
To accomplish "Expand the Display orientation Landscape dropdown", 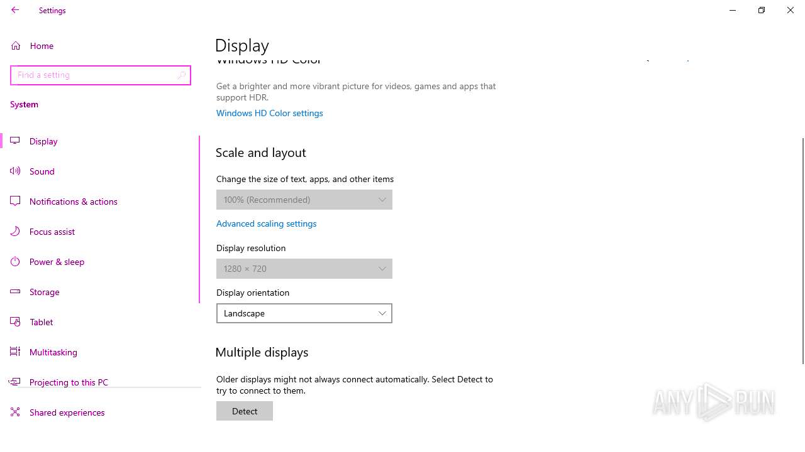I will [304, 313].
